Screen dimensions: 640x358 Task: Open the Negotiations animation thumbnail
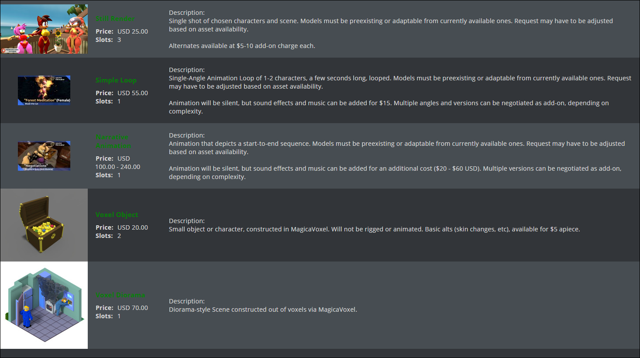(x=44, y=156)
